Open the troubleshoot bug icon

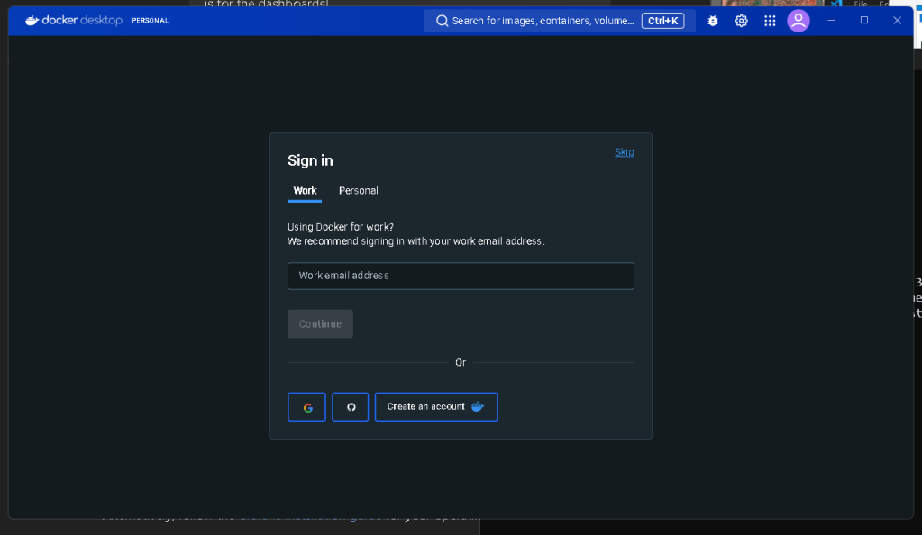[x=713, y=21]
